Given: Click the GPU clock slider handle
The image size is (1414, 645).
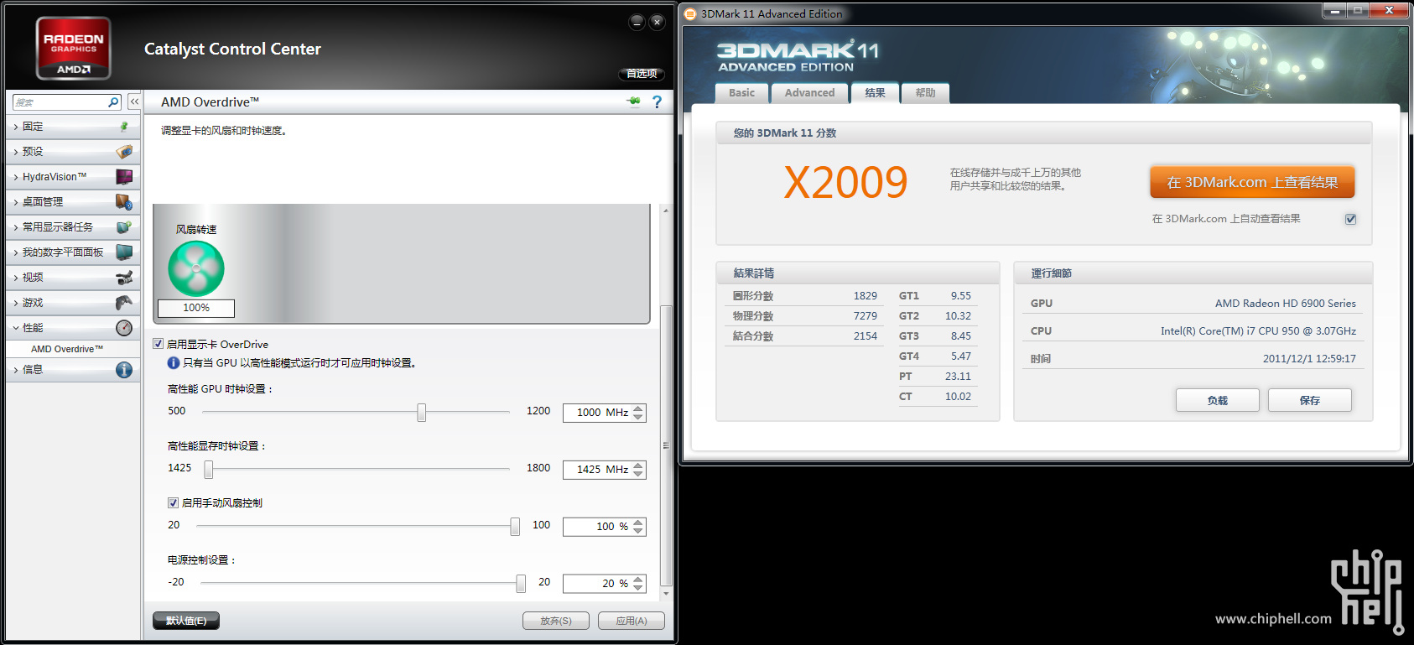Looking at the screenshot, I should pos(422,412).
